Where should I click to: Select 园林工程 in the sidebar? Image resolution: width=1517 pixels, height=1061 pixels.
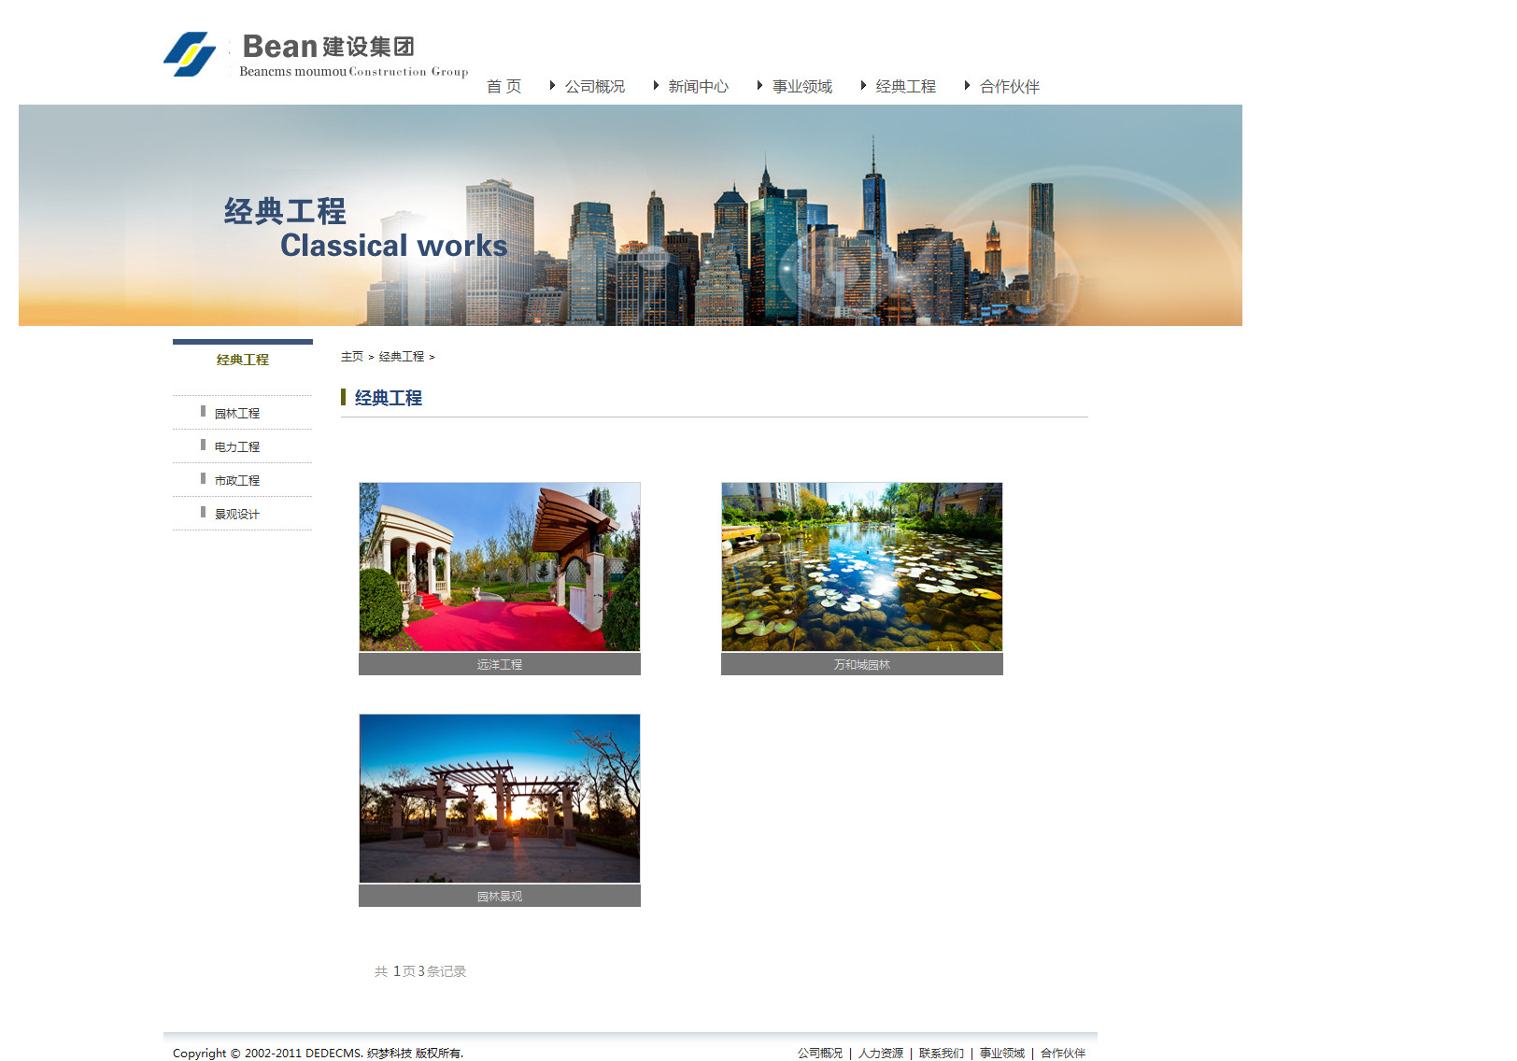(x=237, y=414)
